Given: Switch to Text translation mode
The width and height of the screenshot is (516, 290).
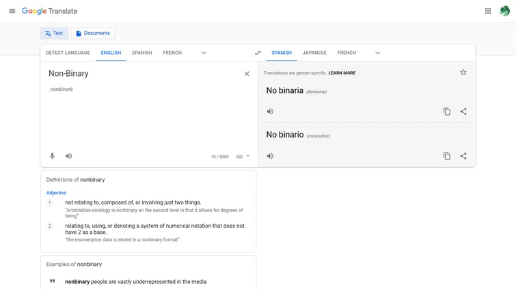Looking at the screenshot, I should (x=54, y=34).
